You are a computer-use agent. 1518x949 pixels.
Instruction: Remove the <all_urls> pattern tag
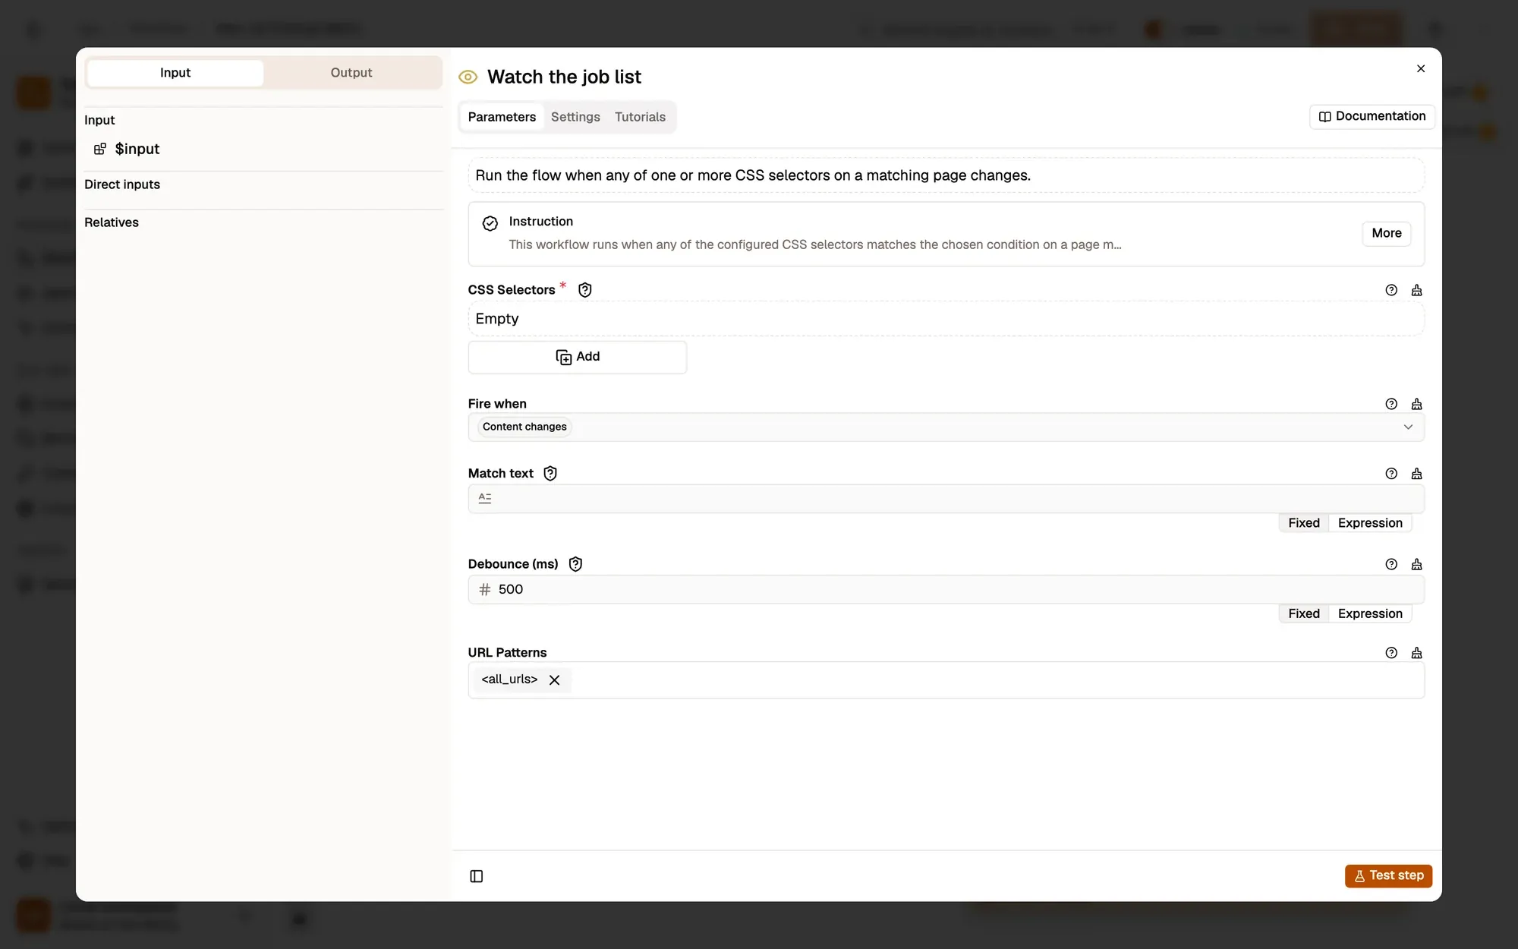click(555, 679)
